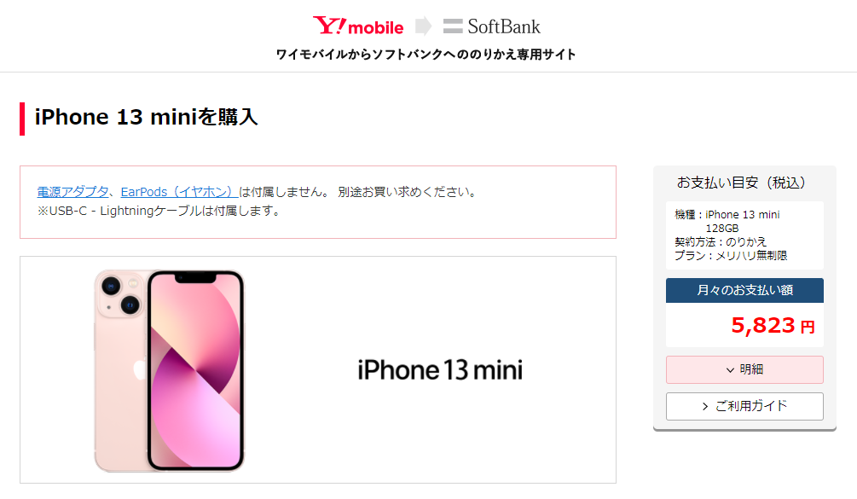857x499 pixels.
Task: Click the pink iPhone 13 mini product image
Action: (169, 370)
